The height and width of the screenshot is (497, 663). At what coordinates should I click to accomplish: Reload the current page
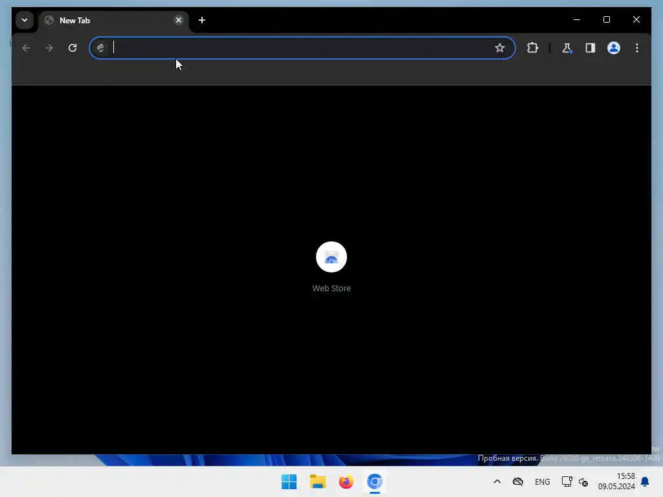(x=73, y=48)
